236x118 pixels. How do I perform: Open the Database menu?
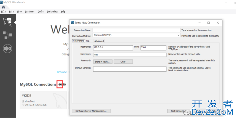(x=30, y=12)
